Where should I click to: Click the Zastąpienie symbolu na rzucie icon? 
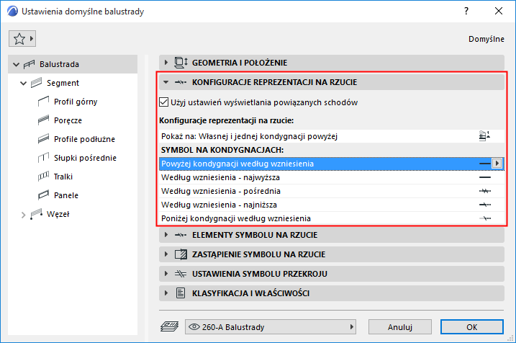[x=181, y=254]
